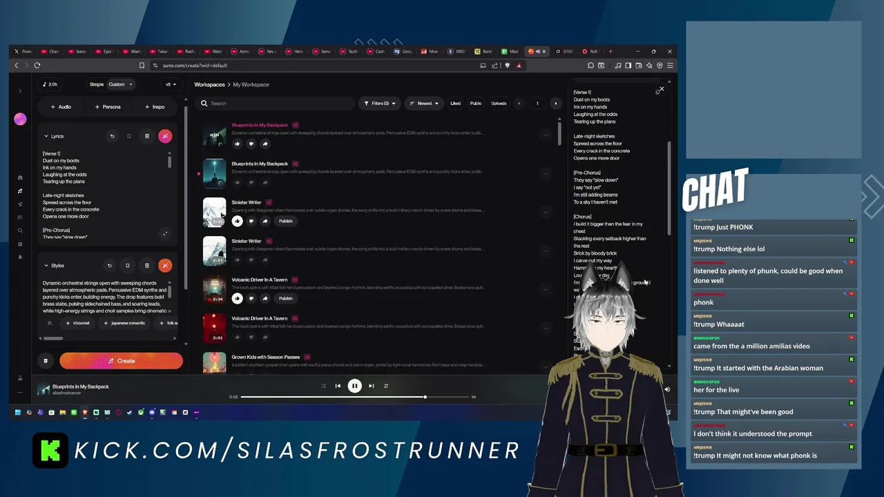Unlike the first Volcanic Driver In A Tavern
Screen dimensions: 884x497
(237, 298)
